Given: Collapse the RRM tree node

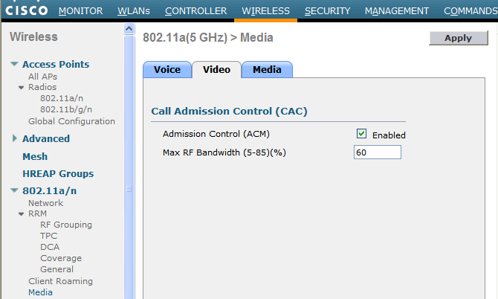Looking at the screenshot, I should click(x=22, y=214).
